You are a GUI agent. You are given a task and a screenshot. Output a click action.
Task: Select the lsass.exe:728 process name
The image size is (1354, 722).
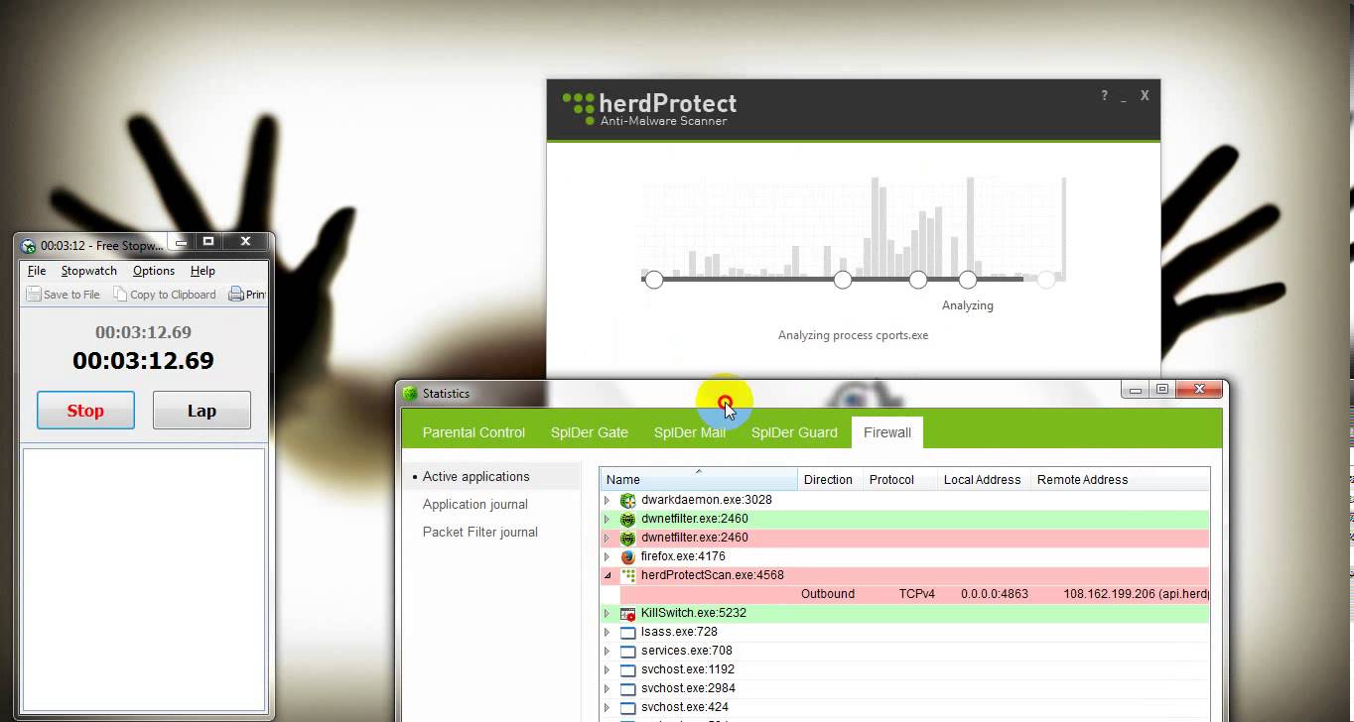click(x=679, y=632)
